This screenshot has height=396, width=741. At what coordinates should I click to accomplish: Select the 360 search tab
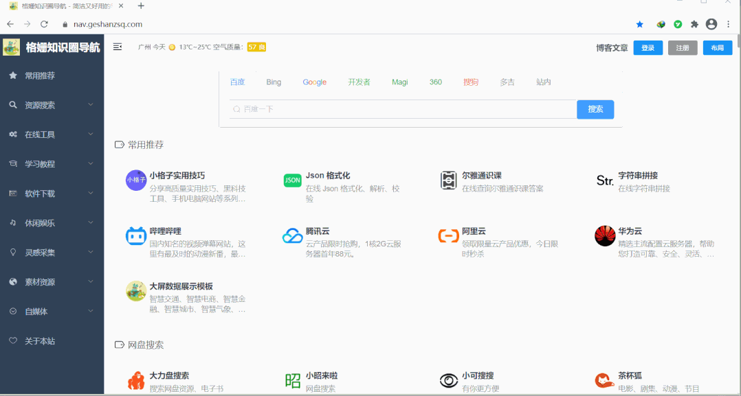click(x=436, y=82)
